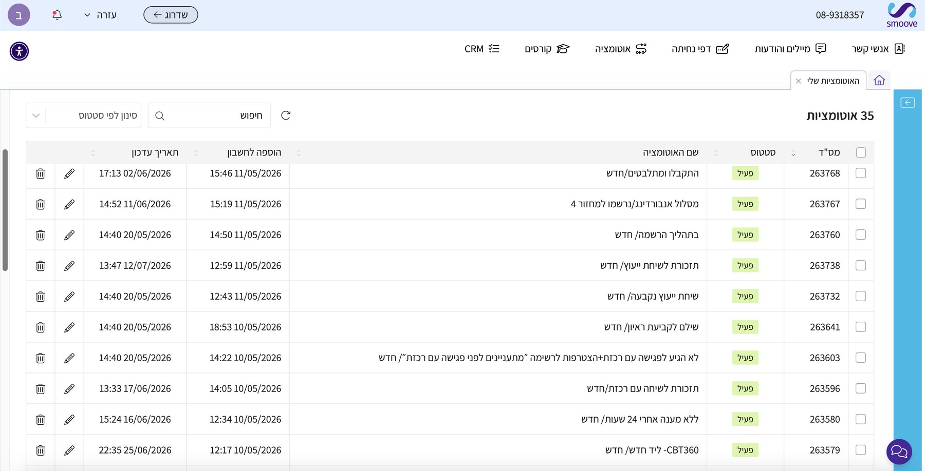Open the chat support bubble icon

[899, 452]
